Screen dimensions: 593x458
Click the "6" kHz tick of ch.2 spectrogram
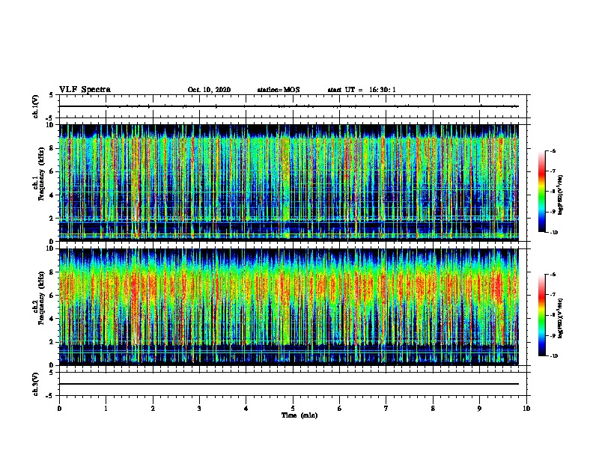click(52, 296)
